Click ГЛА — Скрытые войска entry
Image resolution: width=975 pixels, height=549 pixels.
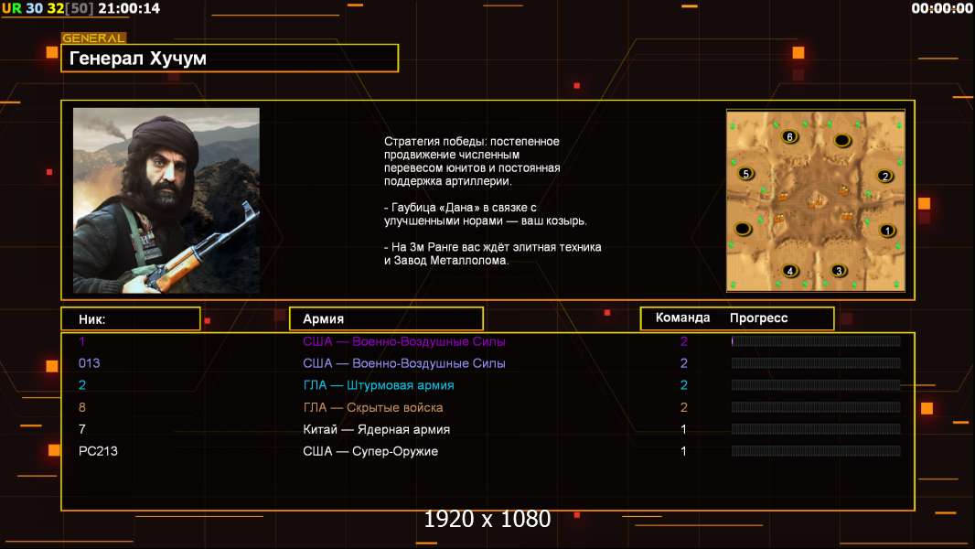point(373,407)
